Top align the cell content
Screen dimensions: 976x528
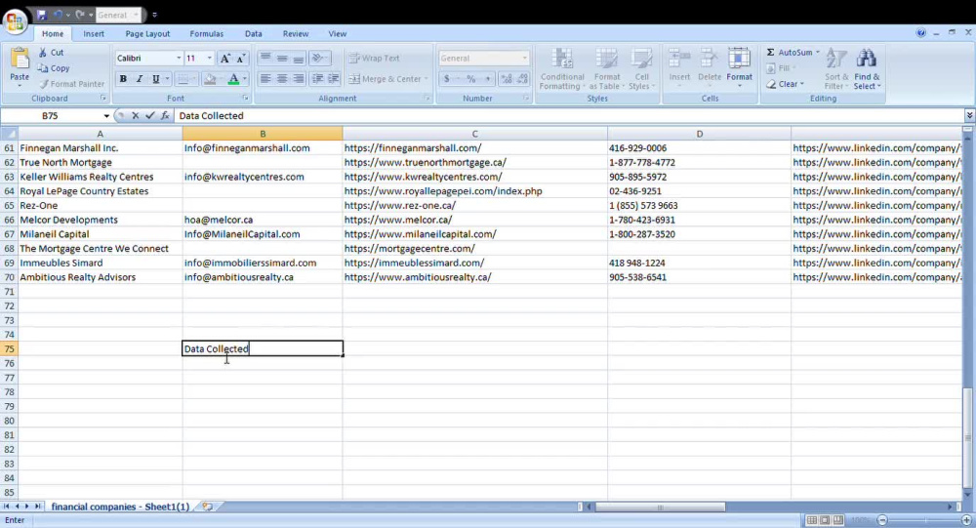[x=265, y=58]
